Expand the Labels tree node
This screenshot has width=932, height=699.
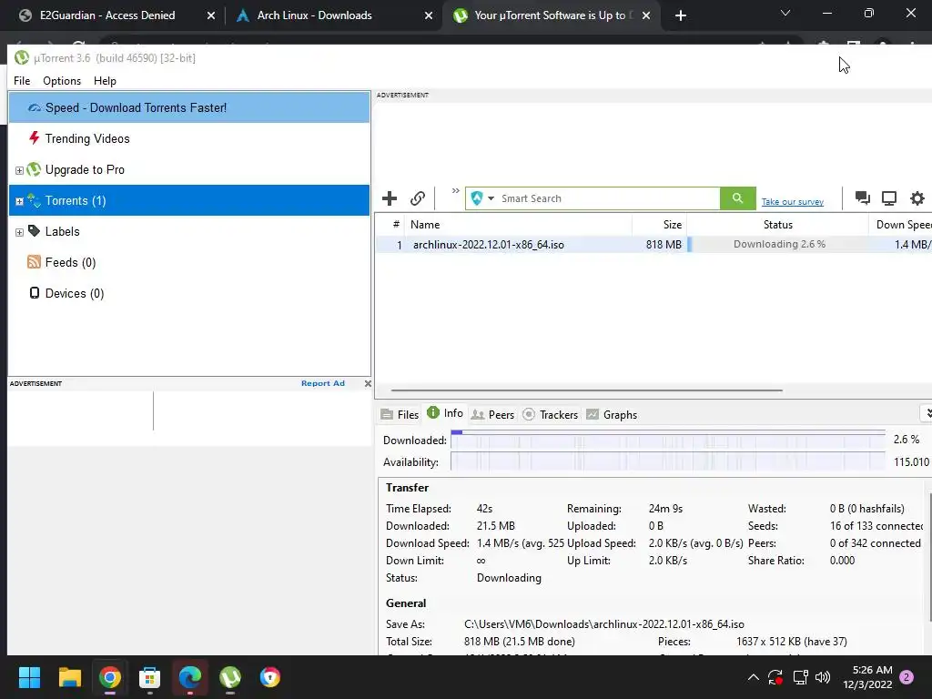pos(19,232)
